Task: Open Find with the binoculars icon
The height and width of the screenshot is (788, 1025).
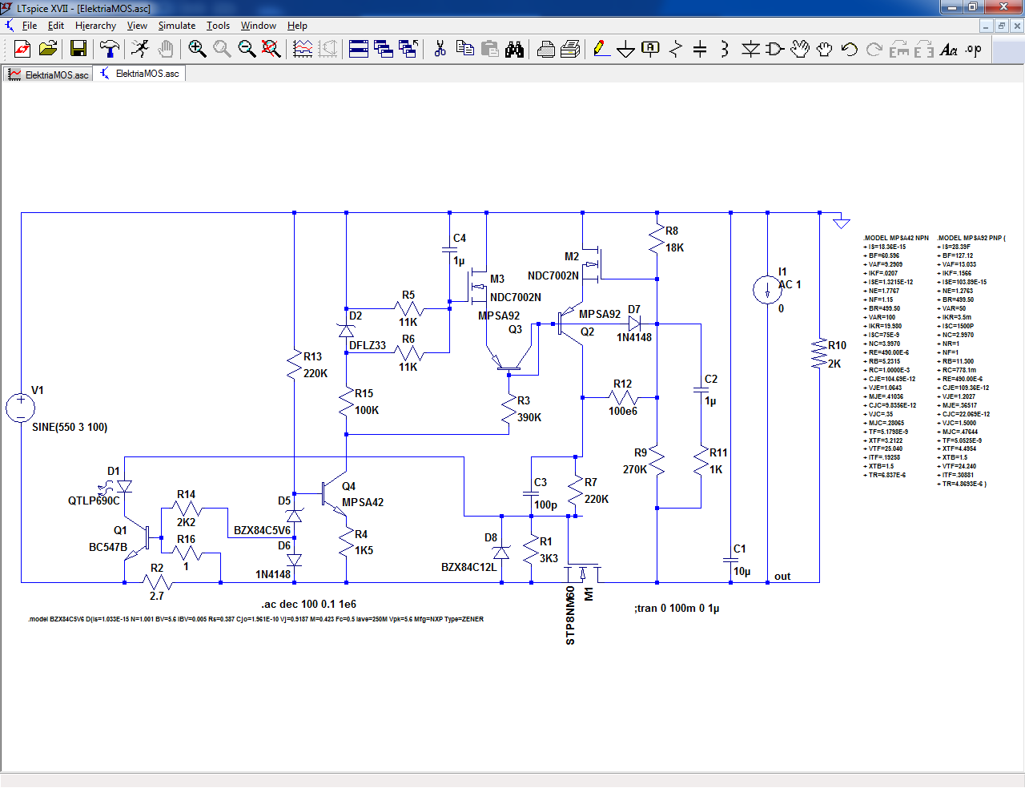Action: pos(514,49)
